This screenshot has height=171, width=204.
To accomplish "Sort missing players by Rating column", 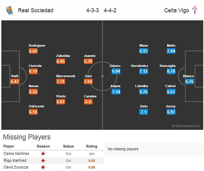I will point(92,146).
